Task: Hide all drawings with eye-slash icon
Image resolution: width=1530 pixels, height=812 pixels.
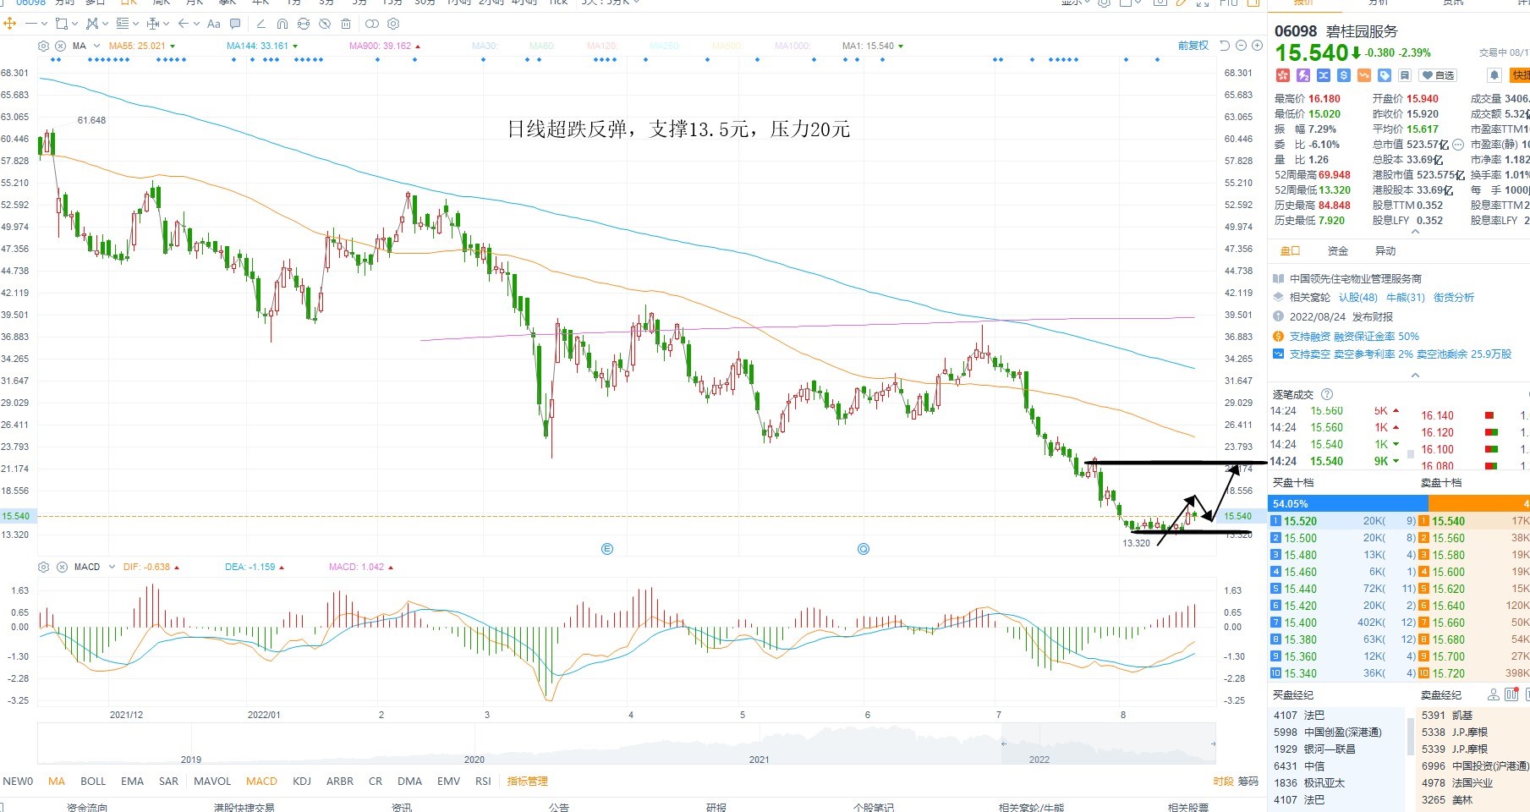Action: click(325, 24)
